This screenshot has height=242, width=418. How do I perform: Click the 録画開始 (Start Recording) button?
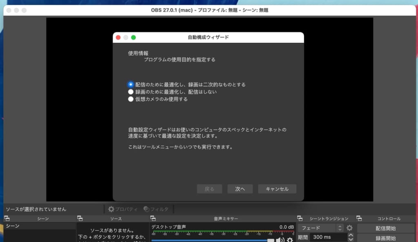click(x=385, y=238)
